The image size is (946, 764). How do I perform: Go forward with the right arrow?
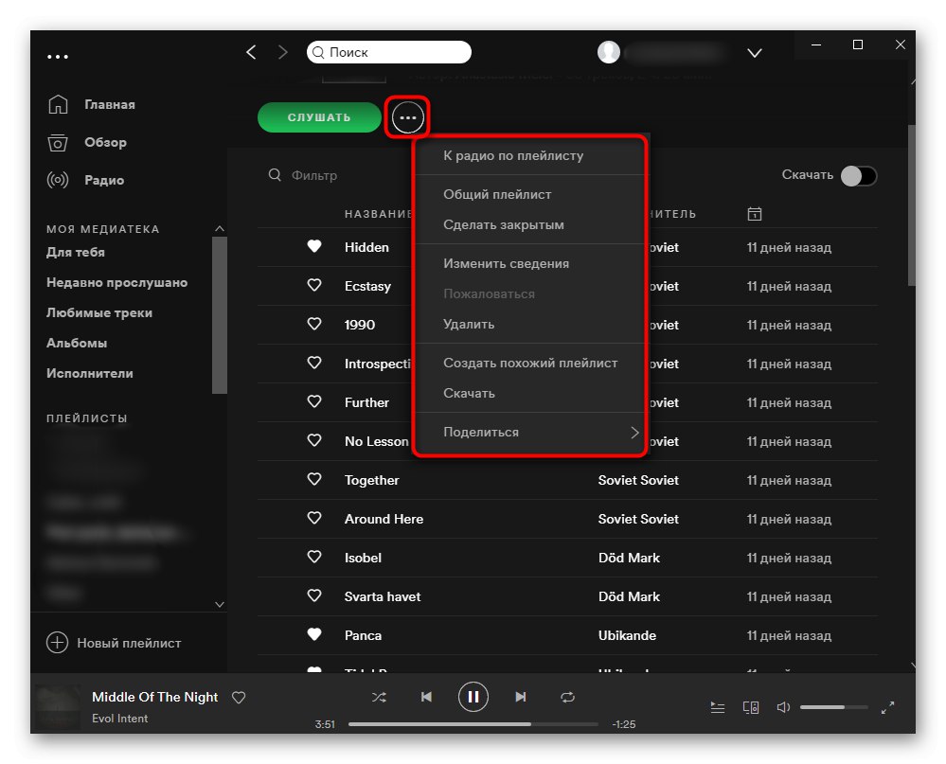click(282, 52)
